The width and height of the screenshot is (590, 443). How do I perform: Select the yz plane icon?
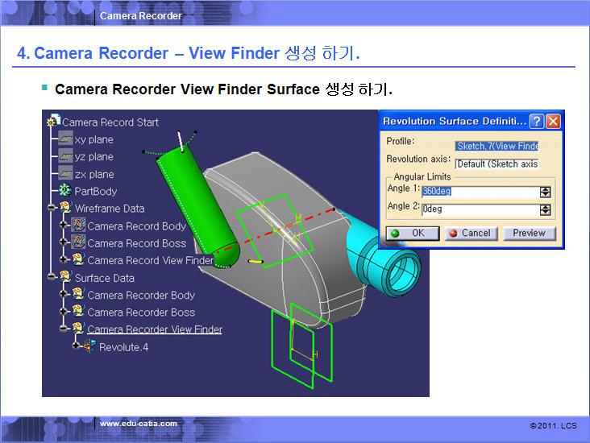tap(66, 157)
